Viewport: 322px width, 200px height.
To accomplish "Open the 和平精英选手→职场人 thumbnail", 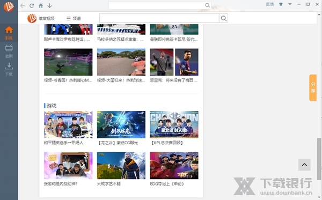I will click(x=68, y=124).
